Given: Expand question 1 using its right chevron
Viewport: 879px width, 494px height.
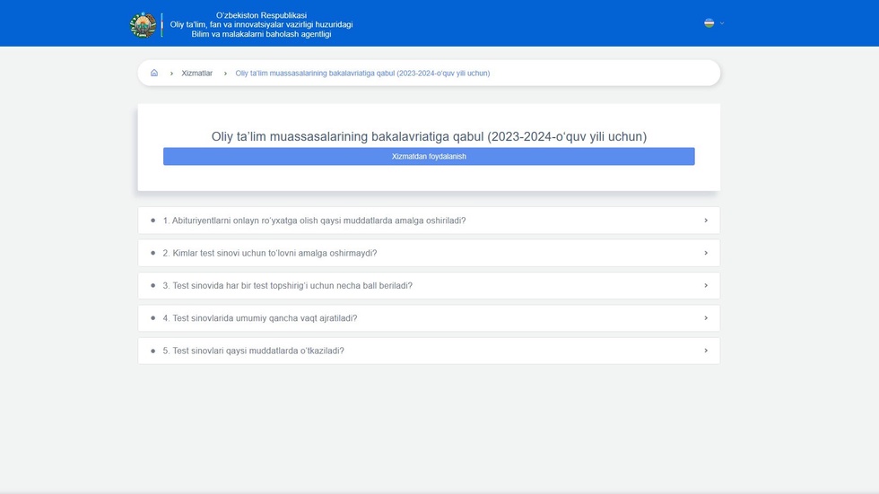Looking at the screenshot, I should coord(706,221).
